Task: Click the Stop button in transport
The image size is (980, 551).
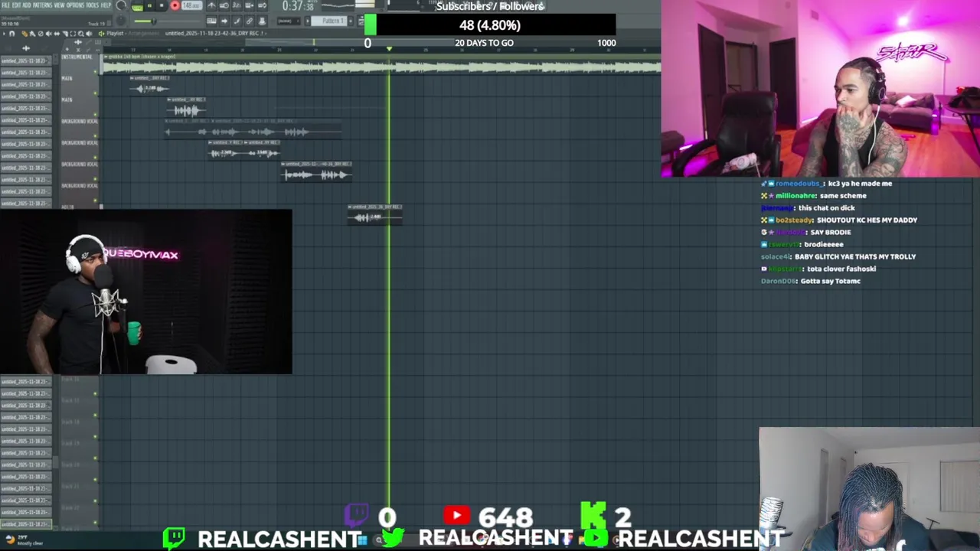Action: pos(162,5)
